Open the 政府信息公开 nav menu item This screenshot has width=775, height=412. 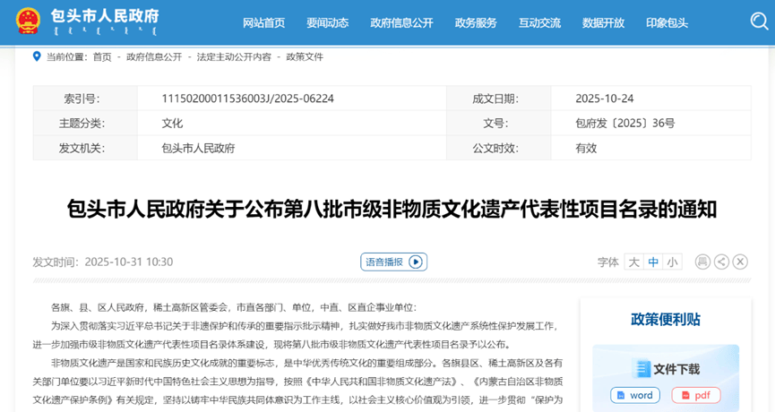[401, 23]
